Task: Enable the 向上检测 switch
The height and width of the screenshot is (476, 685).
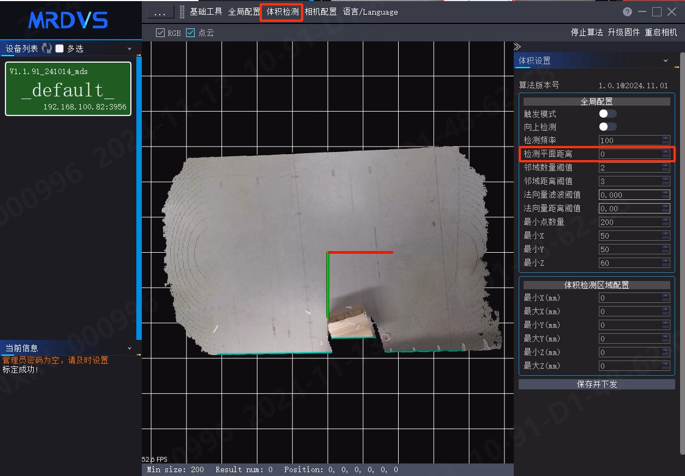Action: tap(608, 127)
